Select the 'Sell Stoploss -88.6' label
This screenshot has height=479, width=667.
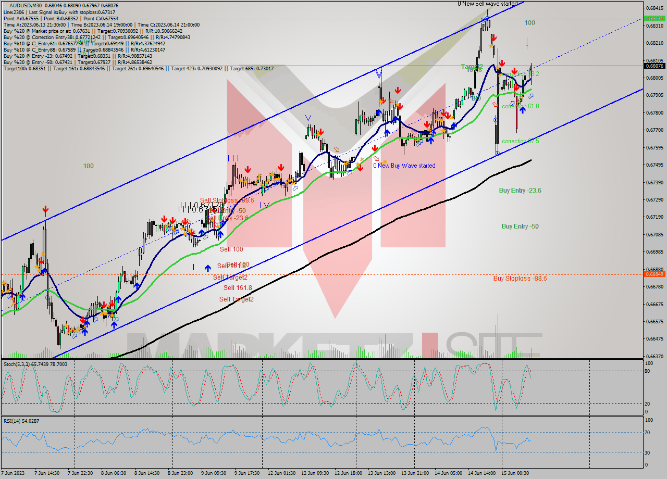(227, 200)
